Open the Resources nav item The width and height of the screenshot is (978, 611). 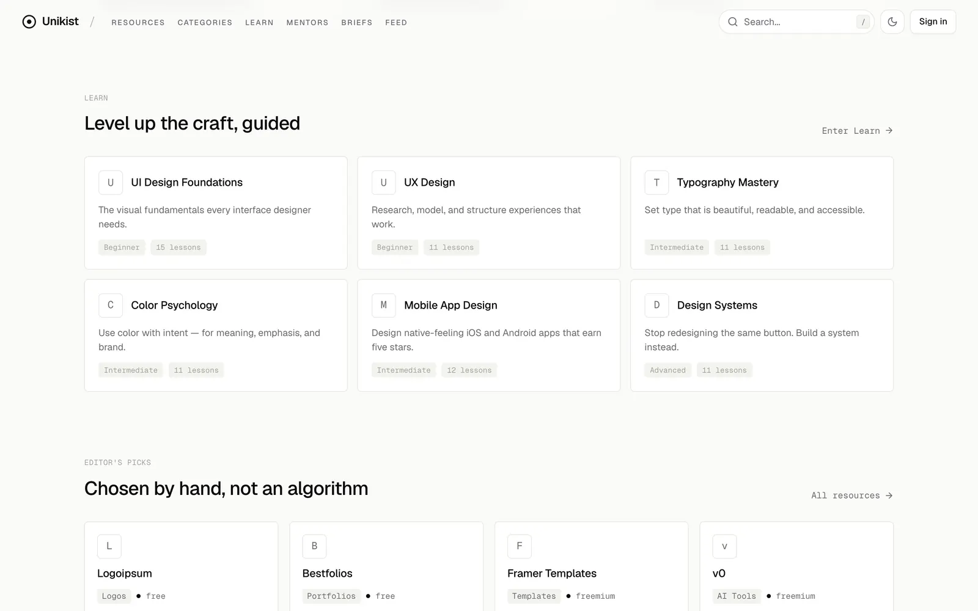point(138,23)
